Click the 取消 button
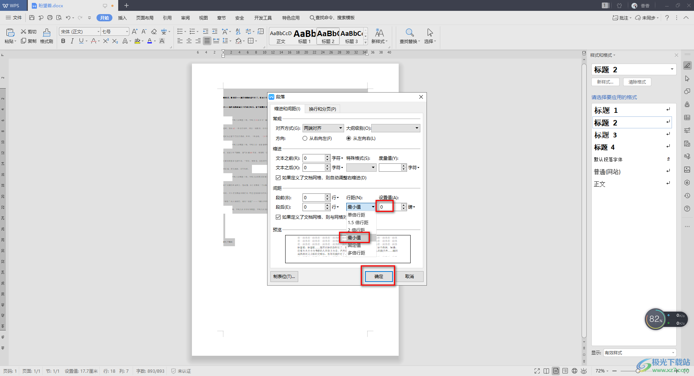 [x=410, y=277]
